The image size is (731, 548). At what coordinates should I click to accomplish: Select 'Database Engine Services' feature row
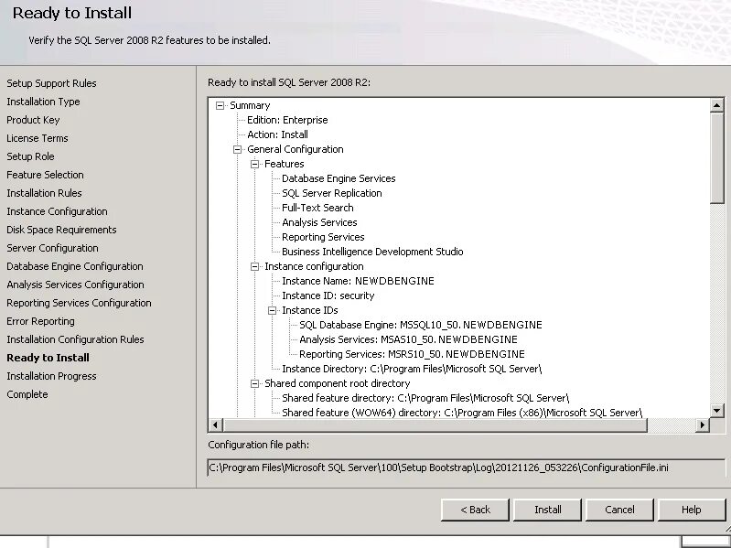pos(339,178)
